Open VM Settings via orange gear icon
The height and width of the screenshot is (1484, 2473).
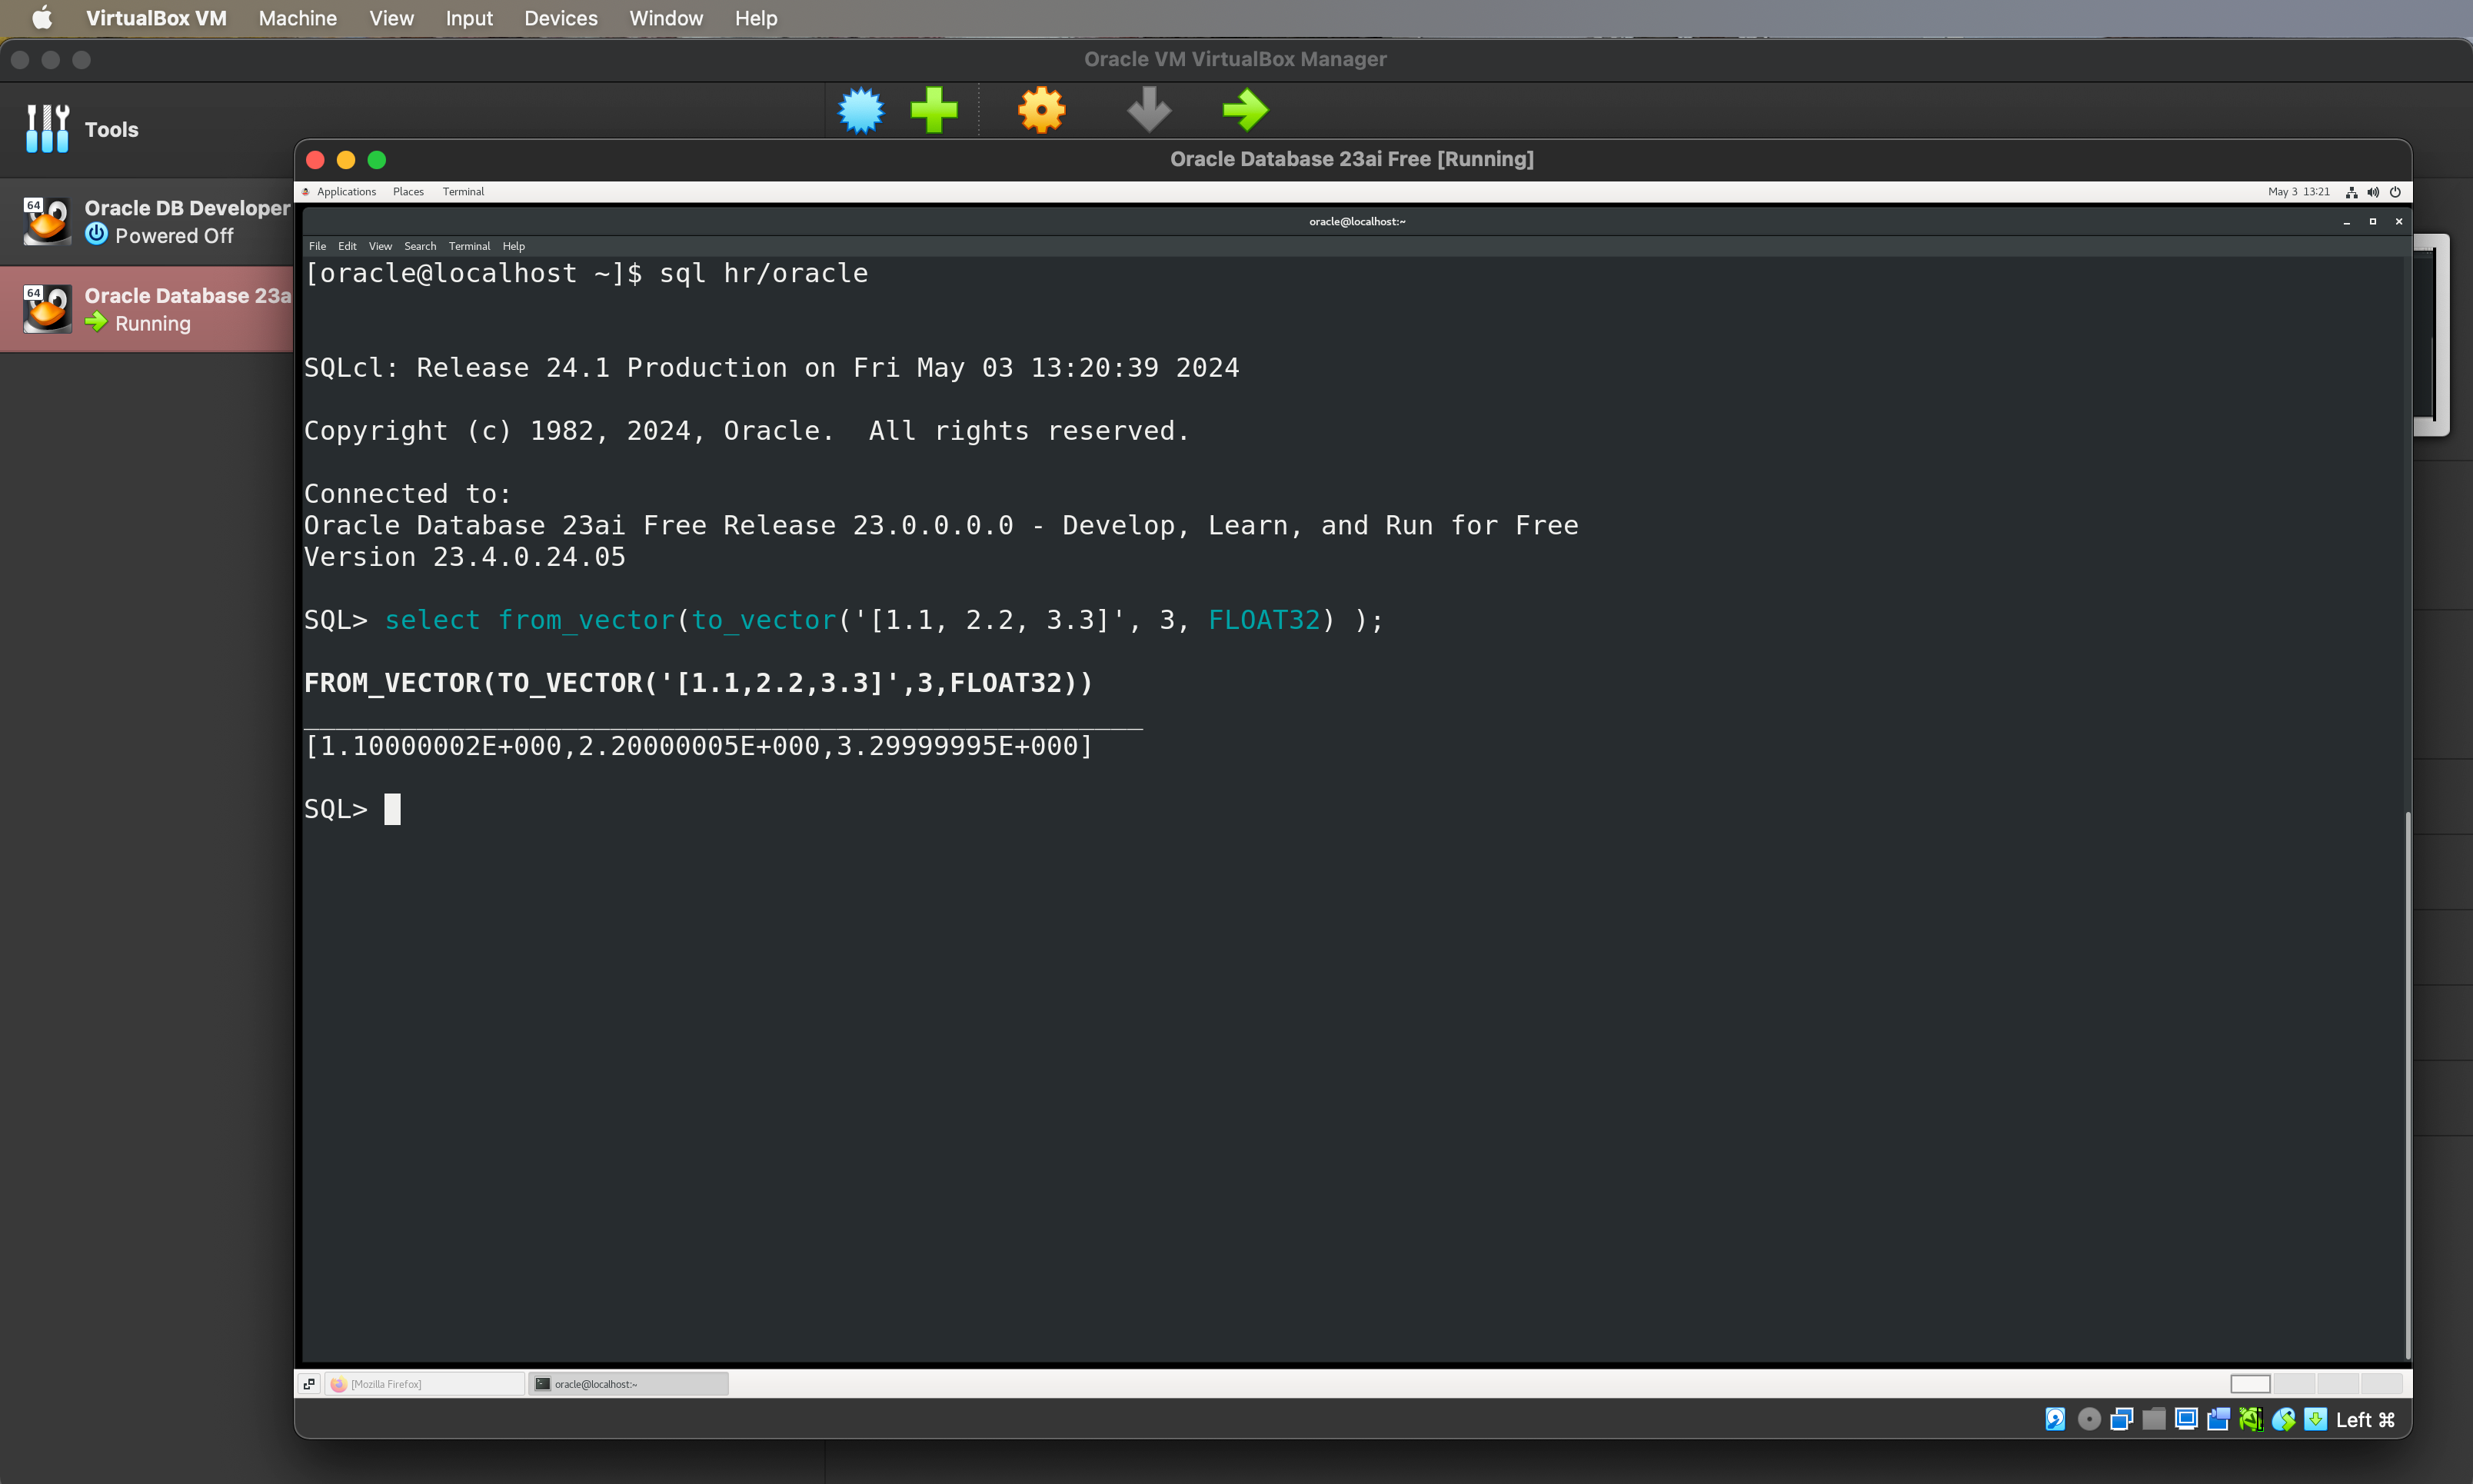click(1041, 110)
